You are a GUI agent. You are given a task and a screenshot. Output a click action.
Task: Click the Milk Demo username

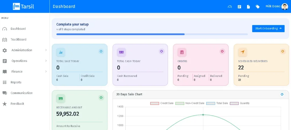(273, 6)
